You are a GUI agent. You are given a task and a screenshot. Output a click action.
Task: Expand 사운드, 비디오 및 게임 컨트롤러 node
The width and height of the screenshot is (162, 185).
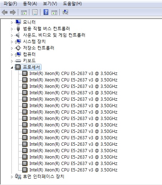tap(12, 35)
